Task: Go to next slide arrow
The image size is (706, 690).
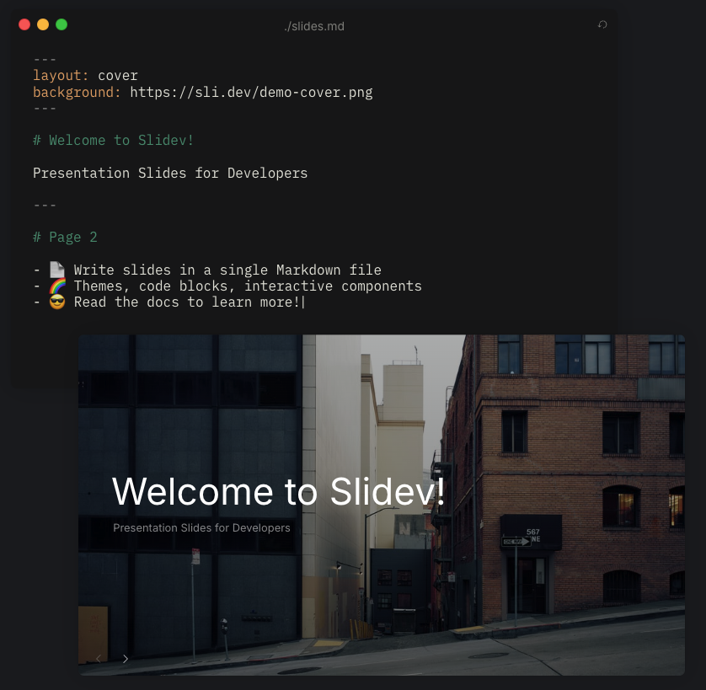Action: point(126,659)
